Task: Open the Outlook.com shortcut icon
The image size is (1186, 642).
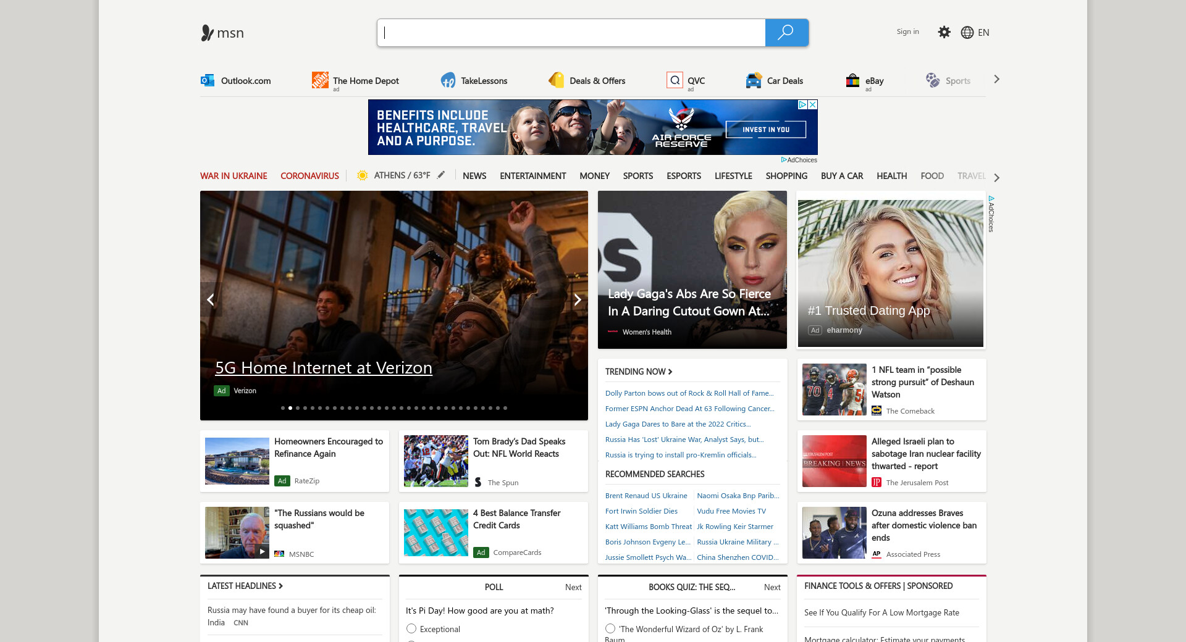Action: pyautogui.click(x=208, y=80)
